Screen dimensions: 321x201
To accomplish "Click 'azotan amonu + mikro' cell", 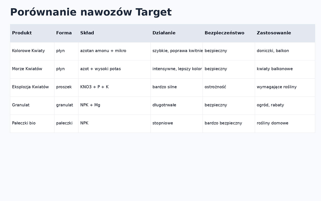I will (114, 51).
